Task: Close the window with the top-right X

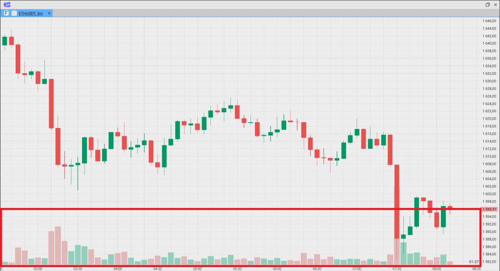Action: point(495,4)
